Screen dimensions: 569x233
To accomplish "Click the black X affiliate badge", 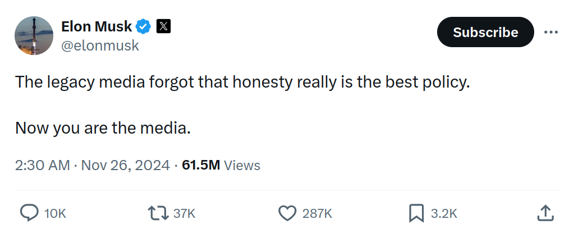I will pos(163,26).
